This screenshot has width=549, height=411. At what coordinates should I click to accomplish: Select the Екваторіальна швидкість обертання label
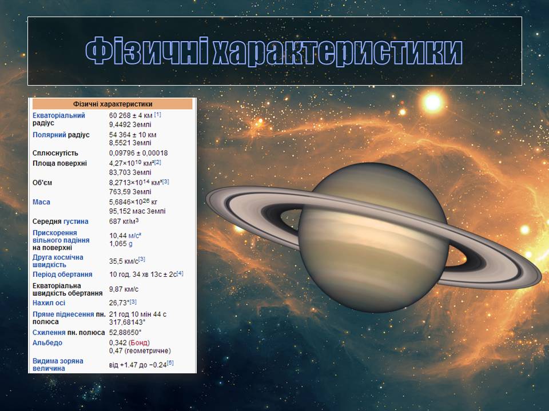pyautogui.click(x=67, y=289)
